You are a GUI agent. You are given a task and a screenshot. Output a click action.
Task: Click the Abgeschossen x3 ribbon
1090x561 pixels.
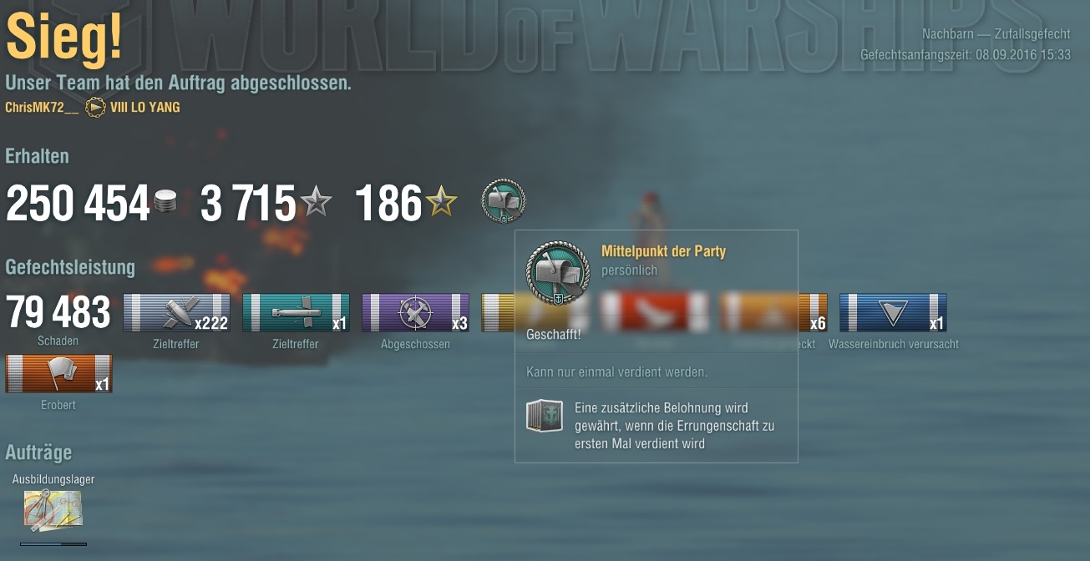point(415,312)
